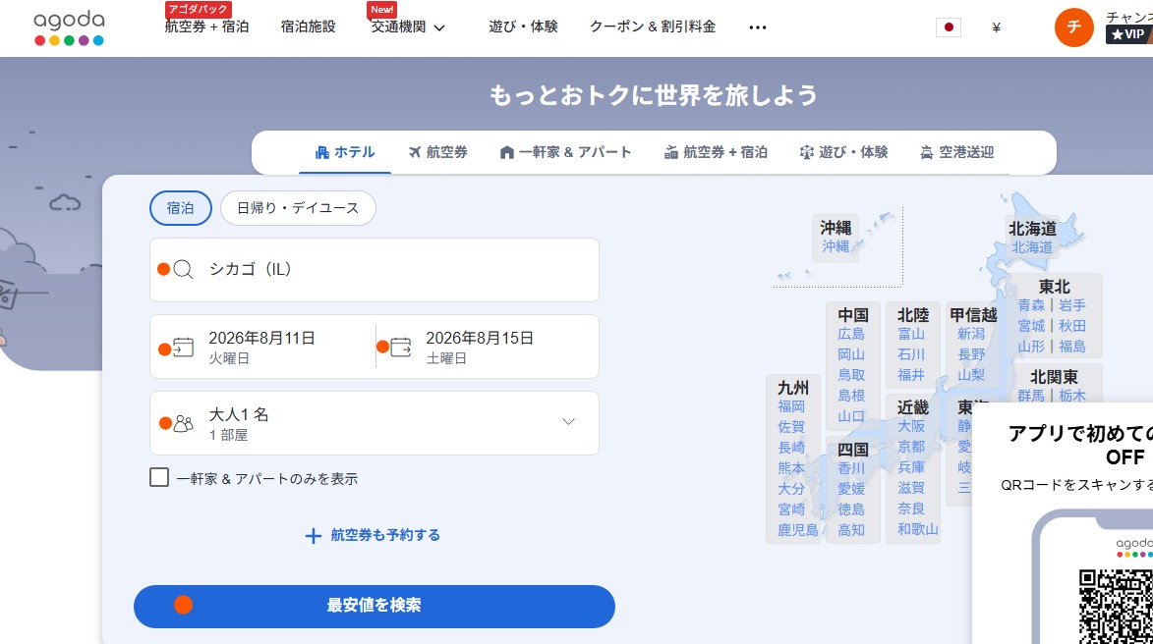Viewport: 1153px width, 644px height.
Task: Select 新潟 in the 甲信越 region
Action: click(971, 334)
